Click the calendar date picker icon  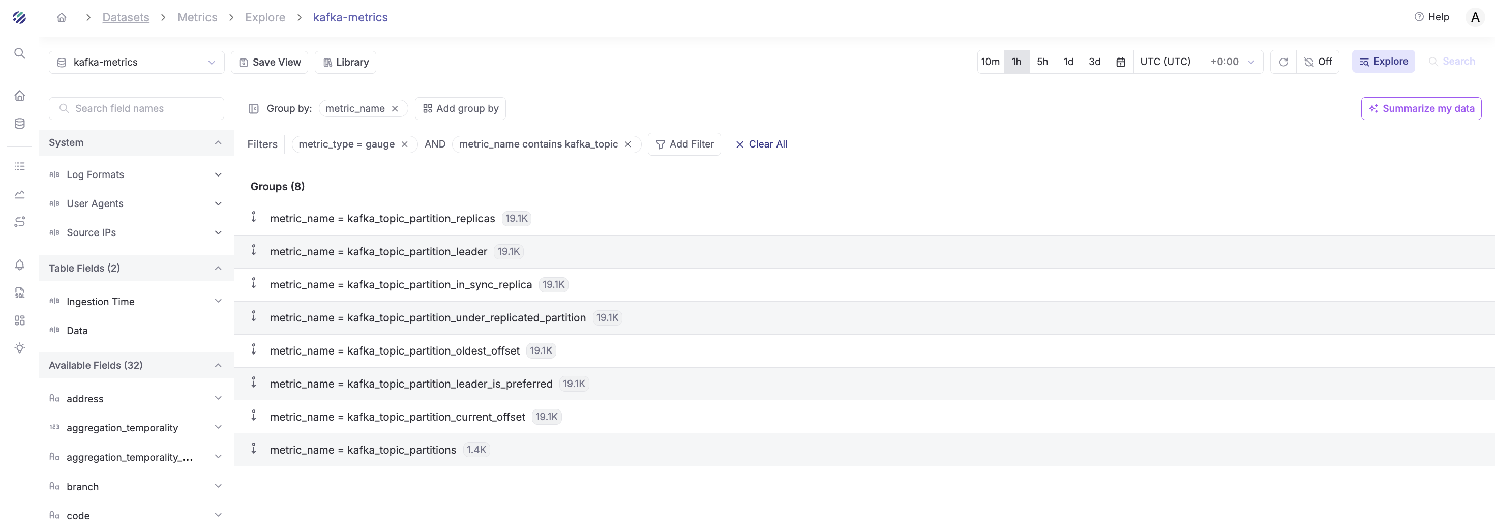(1121, 62)
